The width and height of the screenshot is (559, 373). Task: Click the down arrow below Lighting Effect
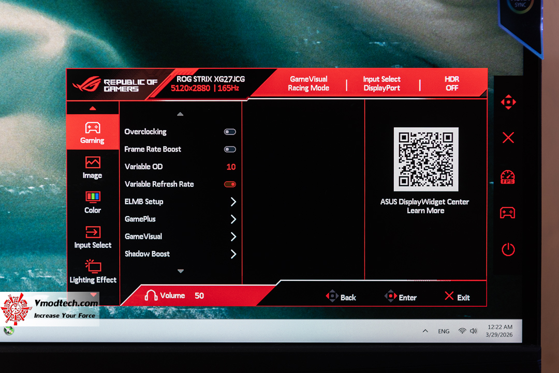[x=93, y=295]
